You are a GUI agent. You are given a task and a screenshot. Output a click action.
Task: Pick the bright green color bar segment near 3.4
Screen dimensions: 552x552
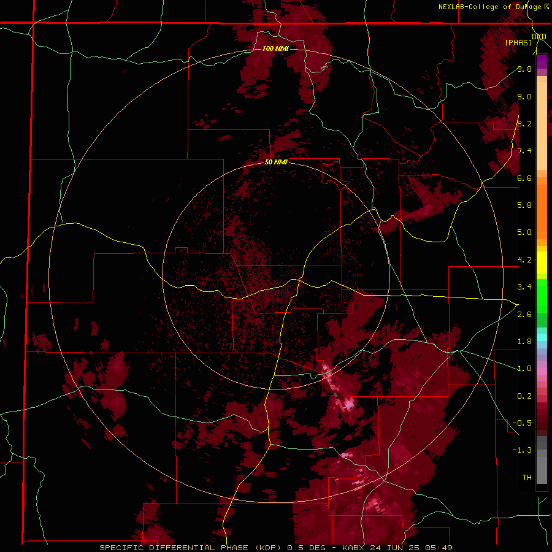click(542, 296)
